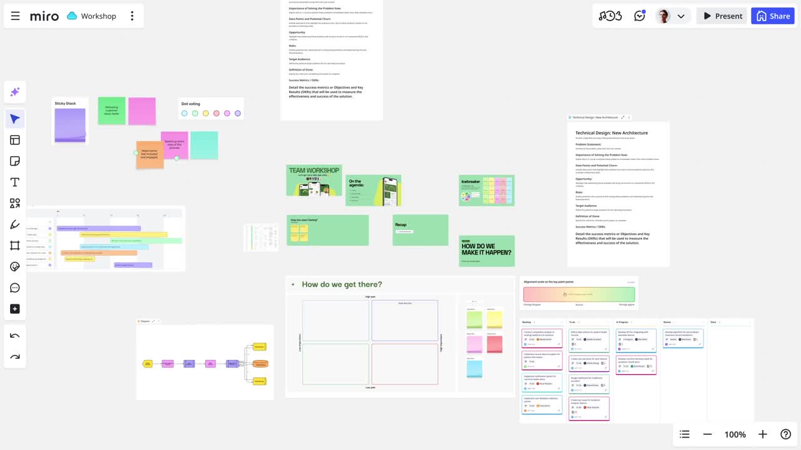The height and width of the screenshot is (450, 801).
Task: Select the Pen drawing tool
Action: [15, 224]
